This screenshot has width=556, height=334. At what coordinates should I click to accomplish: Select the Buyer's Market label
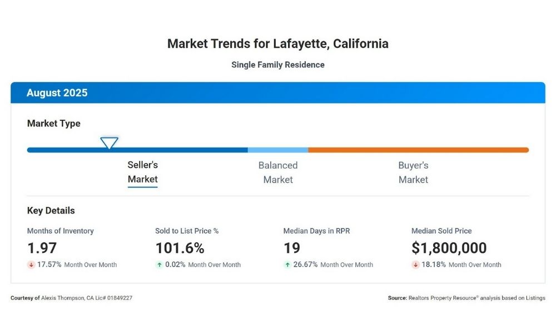point(413,173)
